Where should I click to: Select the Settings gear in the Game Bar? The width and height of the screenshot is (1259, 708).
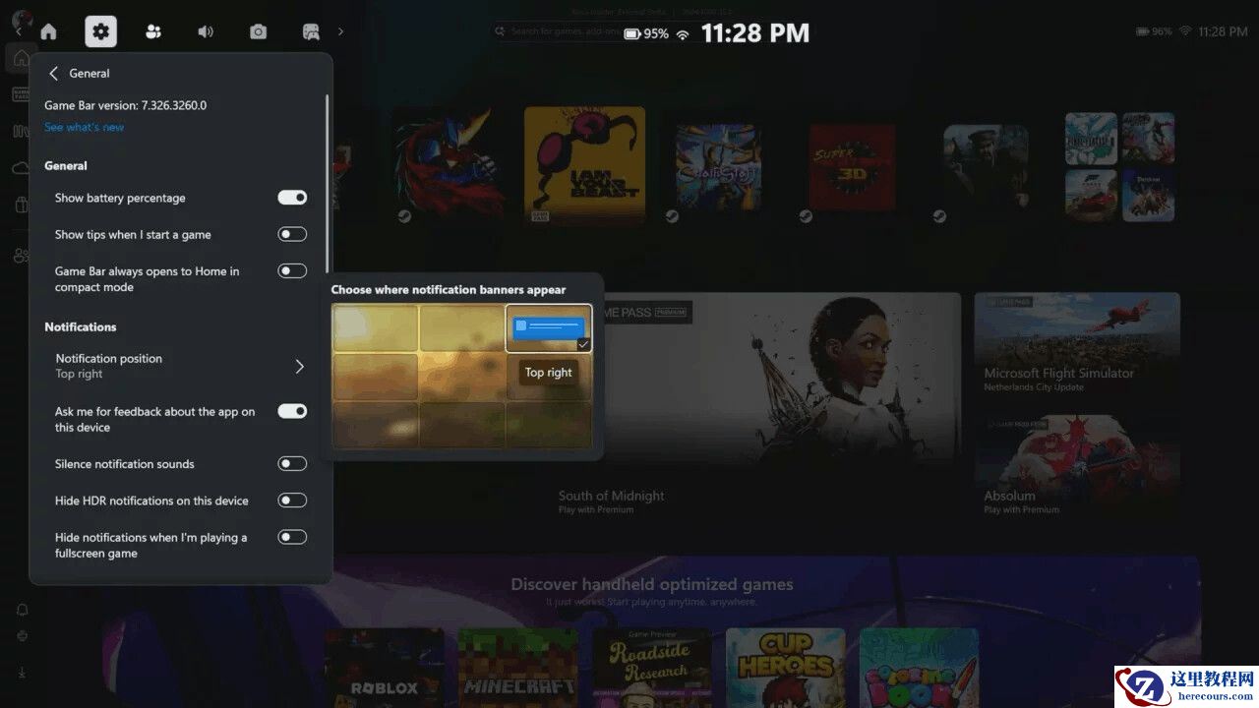[100, 31]
